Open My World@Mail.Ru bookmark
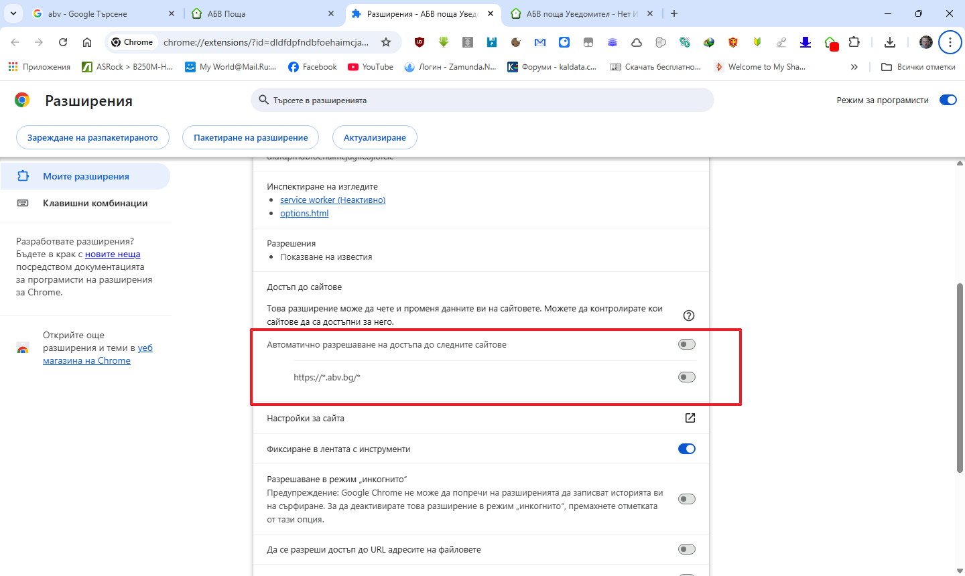The height and width of the screenshot is (576, 965). pos(231,67)
